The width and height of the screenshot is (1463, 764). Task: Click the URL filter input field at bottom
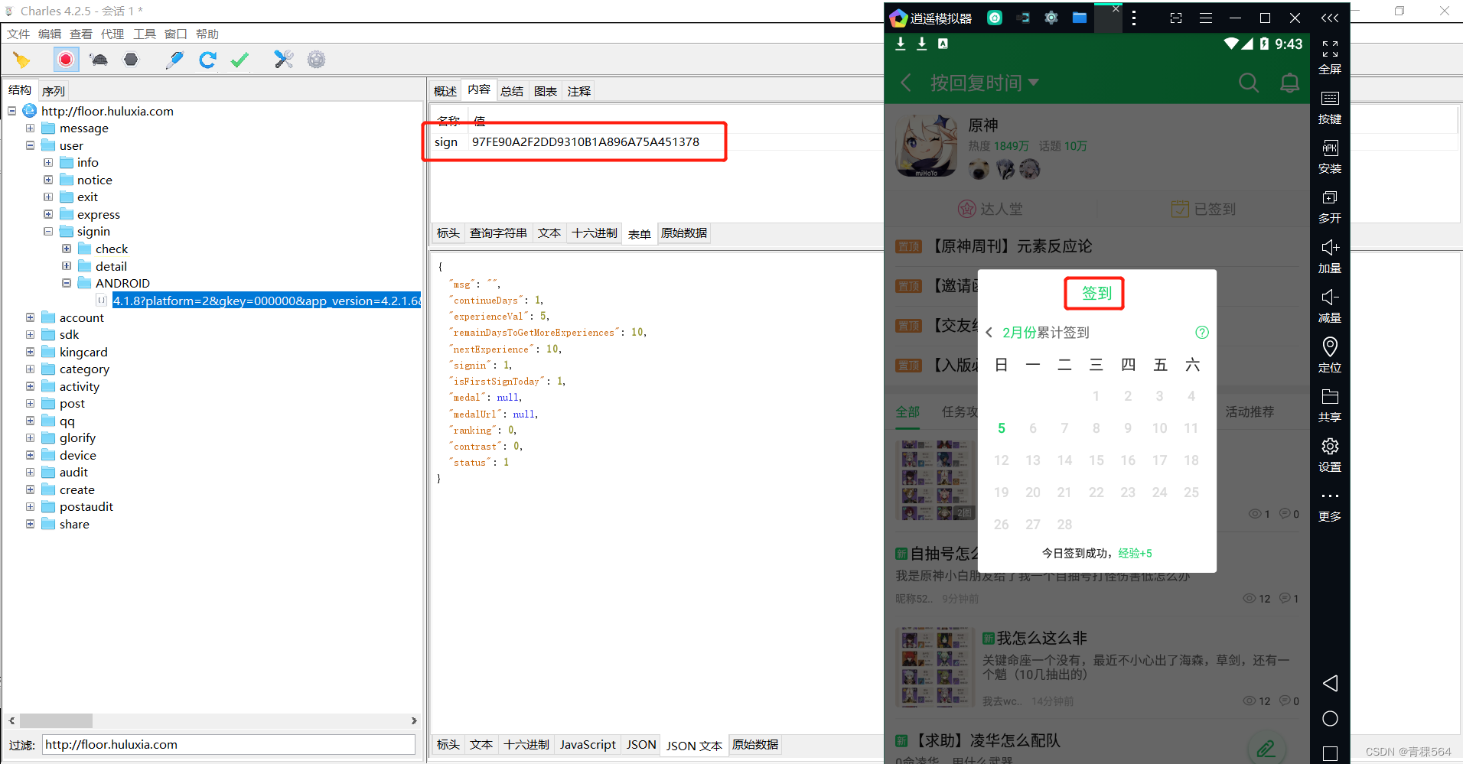pos(228,744)
